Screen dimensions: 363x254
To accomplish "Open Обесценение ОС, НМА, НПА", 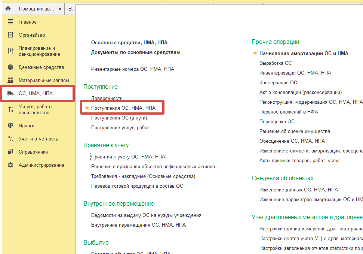I will click(x=292, y=141).
